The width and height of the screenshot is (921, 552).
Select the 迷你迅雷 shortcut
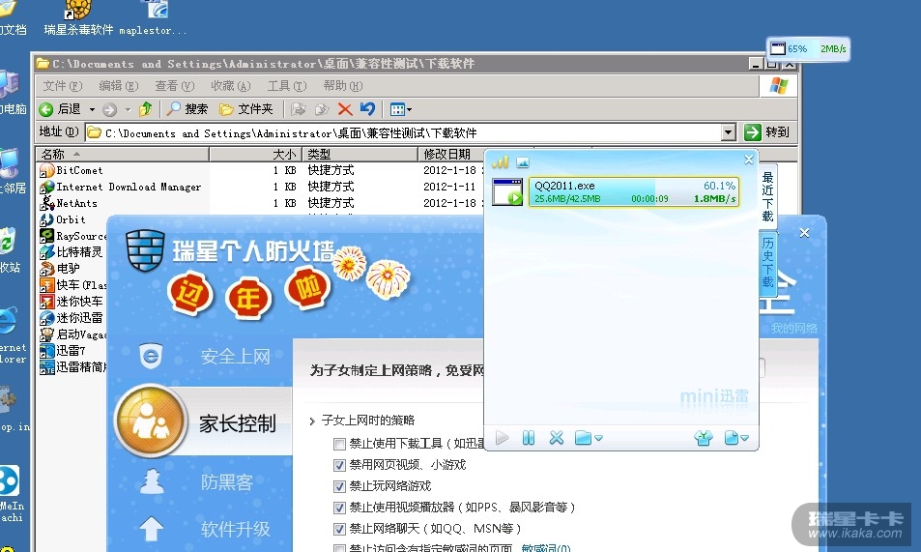point(71,318)
